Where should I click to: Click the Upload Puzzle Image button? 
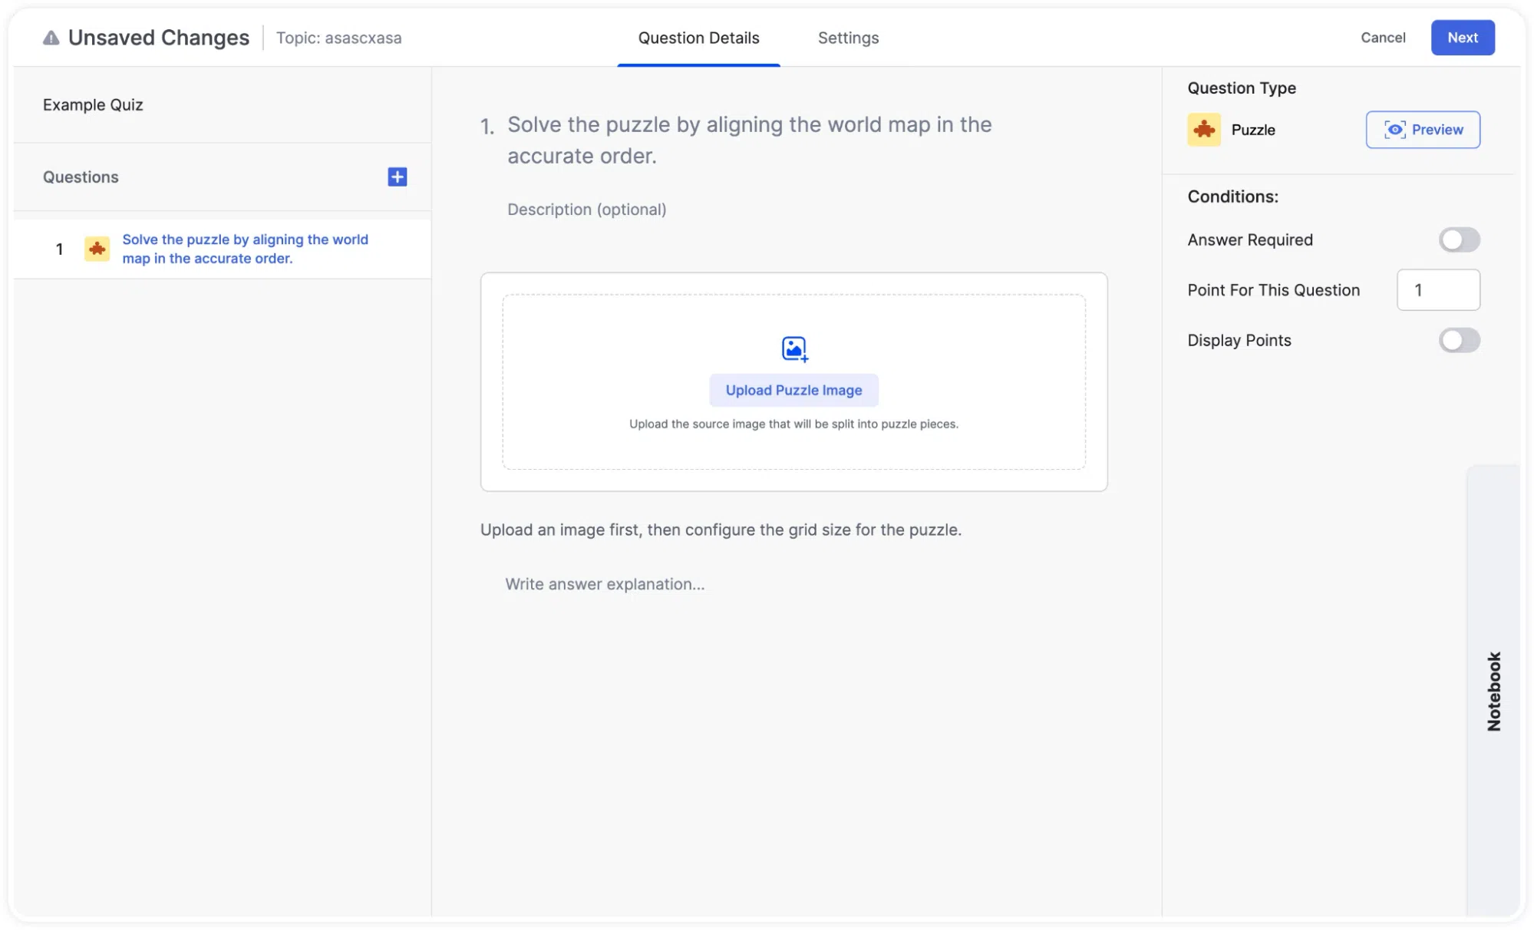[x=793, y=390]
